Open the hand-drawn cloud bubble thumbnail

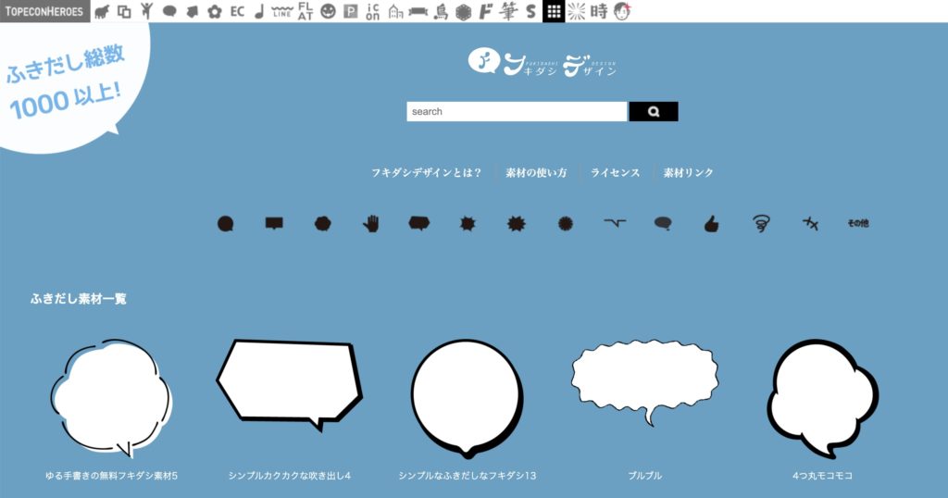pos(111,399)
